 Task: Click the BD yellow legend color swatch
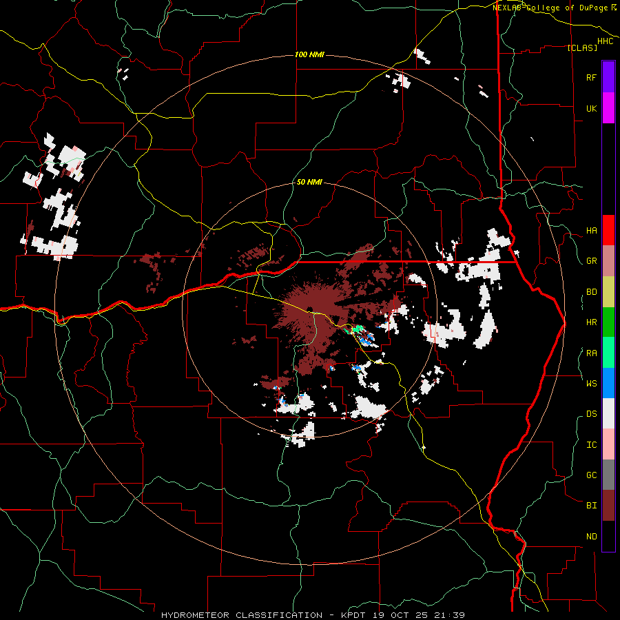[608, 292]
